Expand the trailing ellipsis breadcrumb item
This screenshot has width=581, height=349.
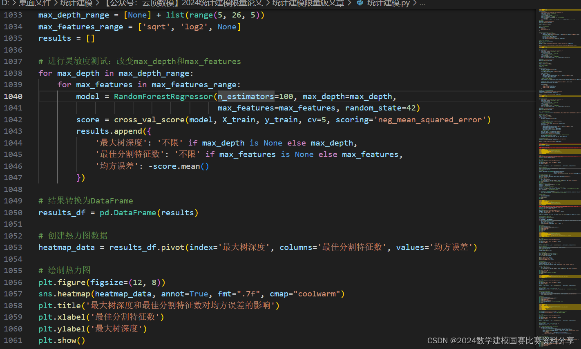[422, 3]
